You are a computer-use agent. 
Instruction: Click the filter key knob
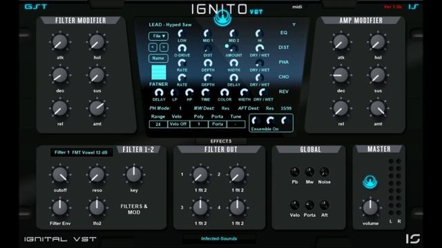134,174
